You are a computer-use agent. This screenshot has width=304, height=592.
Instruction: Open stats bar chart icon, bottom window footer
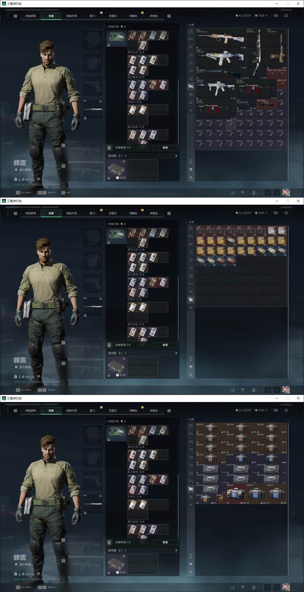(233, 587)
